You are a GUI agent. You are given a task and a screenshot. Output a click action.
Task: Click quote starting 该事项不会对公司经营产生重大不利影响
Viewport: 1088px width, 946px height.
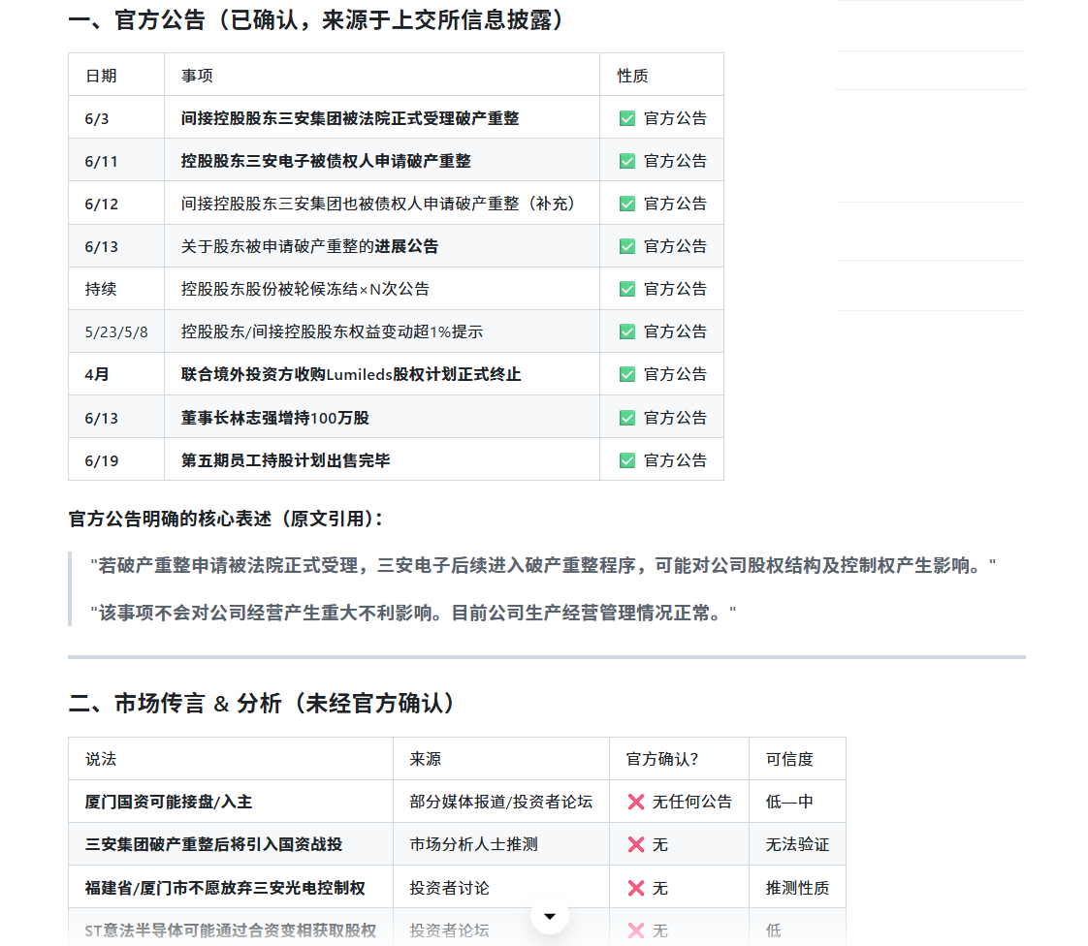tap(413, 614)
